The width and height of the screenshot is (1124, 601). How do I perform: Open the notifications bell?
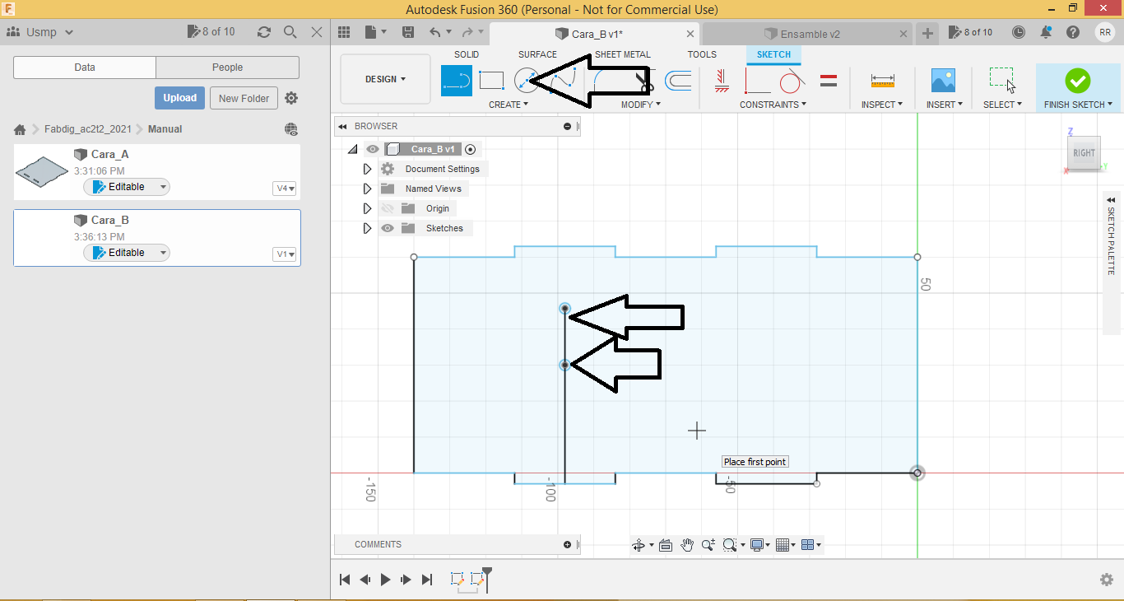[x=1046, y=32]
